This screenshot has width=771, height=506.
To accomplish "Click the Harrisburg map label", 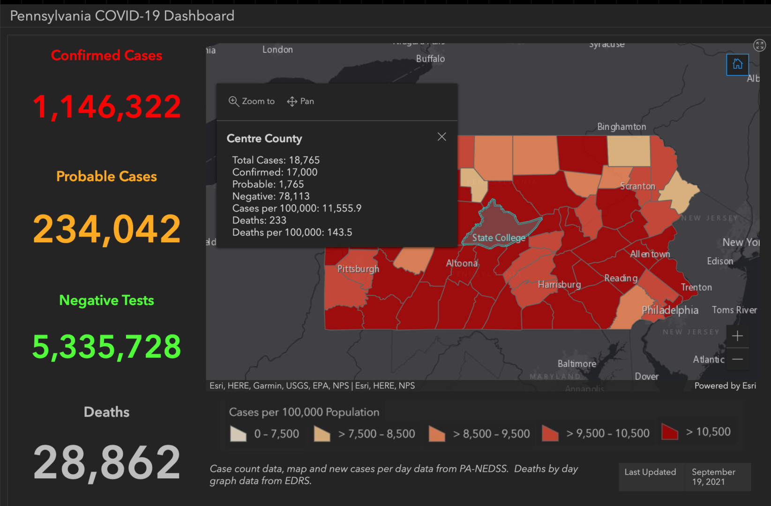I will coord(559,284).
